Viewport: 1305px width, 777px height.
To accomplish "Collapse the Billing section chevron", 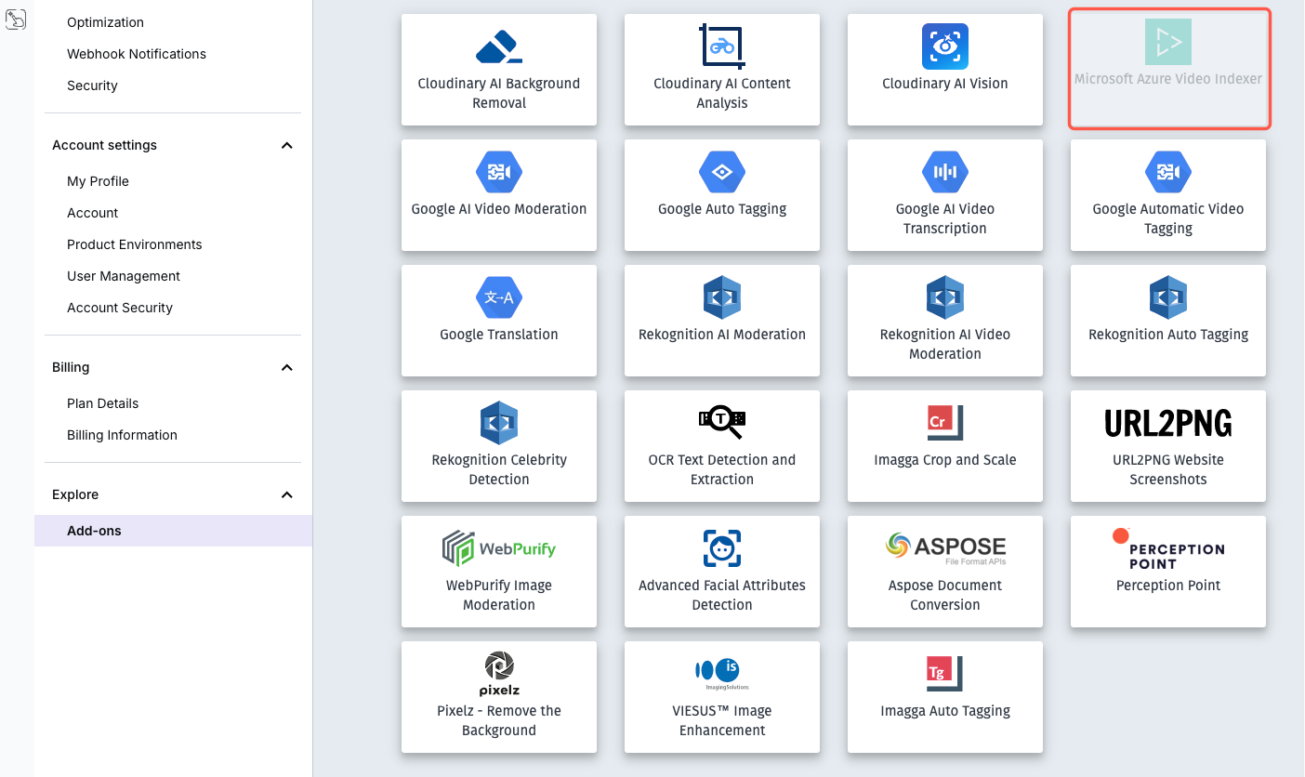I will [287, 367].
